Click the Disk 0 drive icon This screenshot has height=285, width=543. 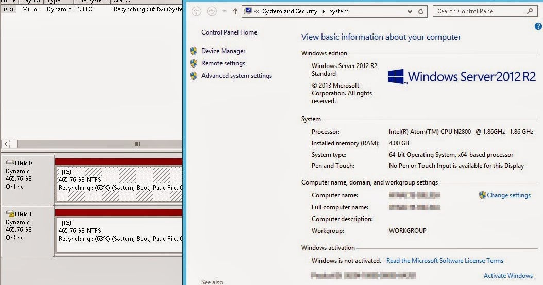pyautogui.click(x=10, y=162)
